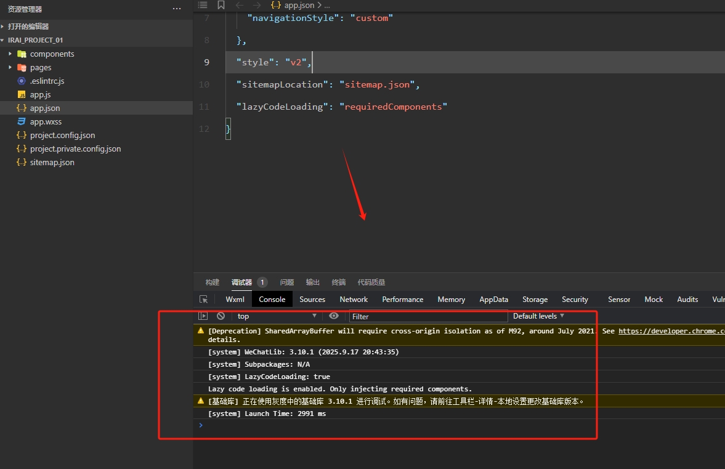This screenshot has width=725, height=469.
Task: Switch to the Network tab
Action: click(354, 300)
